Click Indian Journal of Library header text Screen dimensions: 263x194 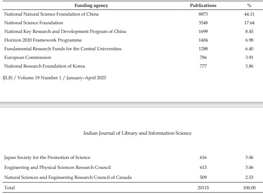(x=138, y=133)
